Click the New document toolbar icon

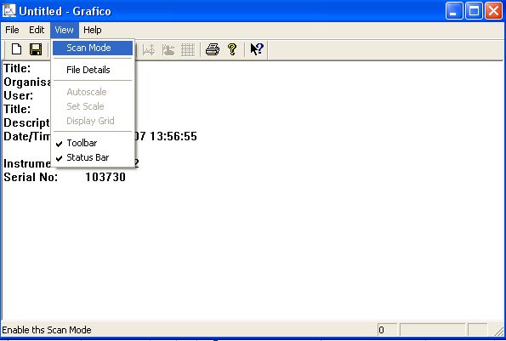(x=16, y=49)
